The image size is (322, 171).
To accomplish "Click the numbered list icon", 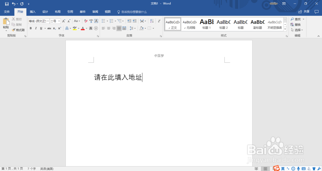I will coord(111,21).
